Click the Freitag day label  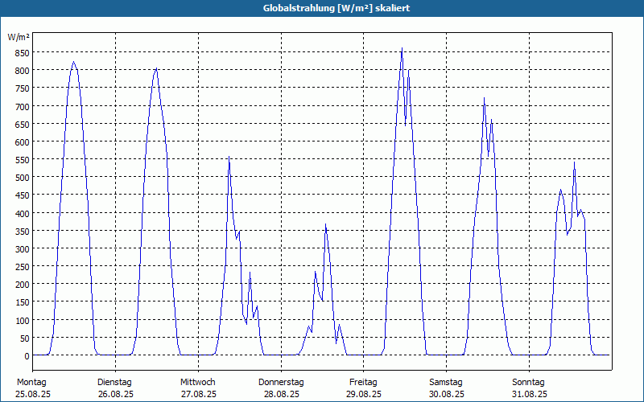[x=363, y=382]
